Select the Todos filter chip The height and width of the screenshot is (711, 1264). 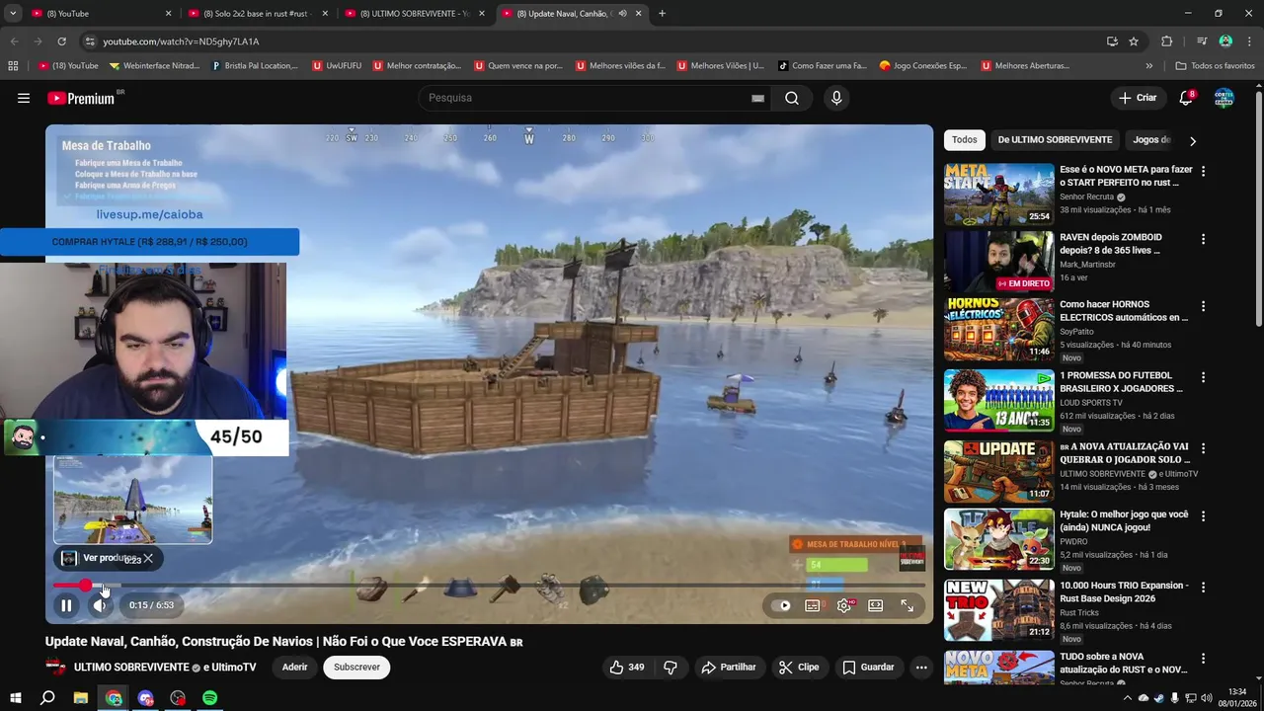(965, 140)
